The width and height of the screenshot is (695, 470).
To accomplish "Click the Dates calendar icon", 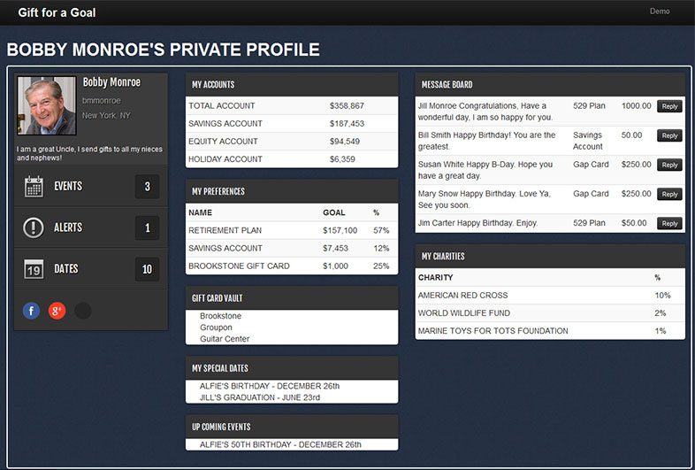I will click(34, 269).
